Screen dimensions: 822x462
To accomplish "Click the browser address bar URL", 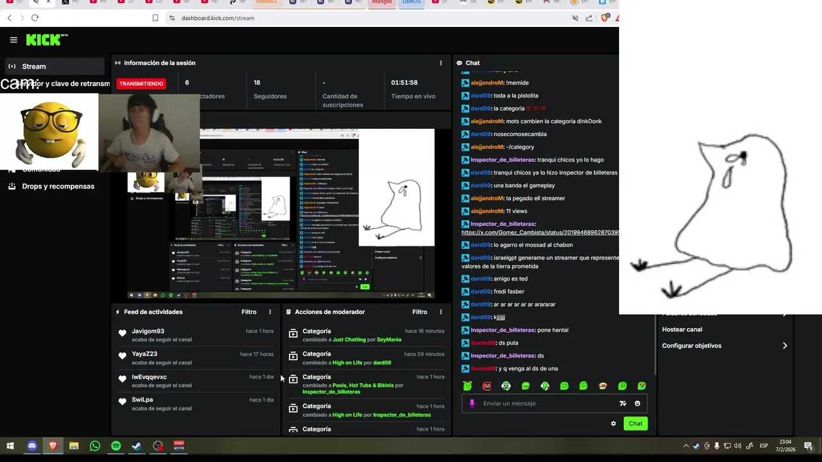I will click(x=218, y=18).
